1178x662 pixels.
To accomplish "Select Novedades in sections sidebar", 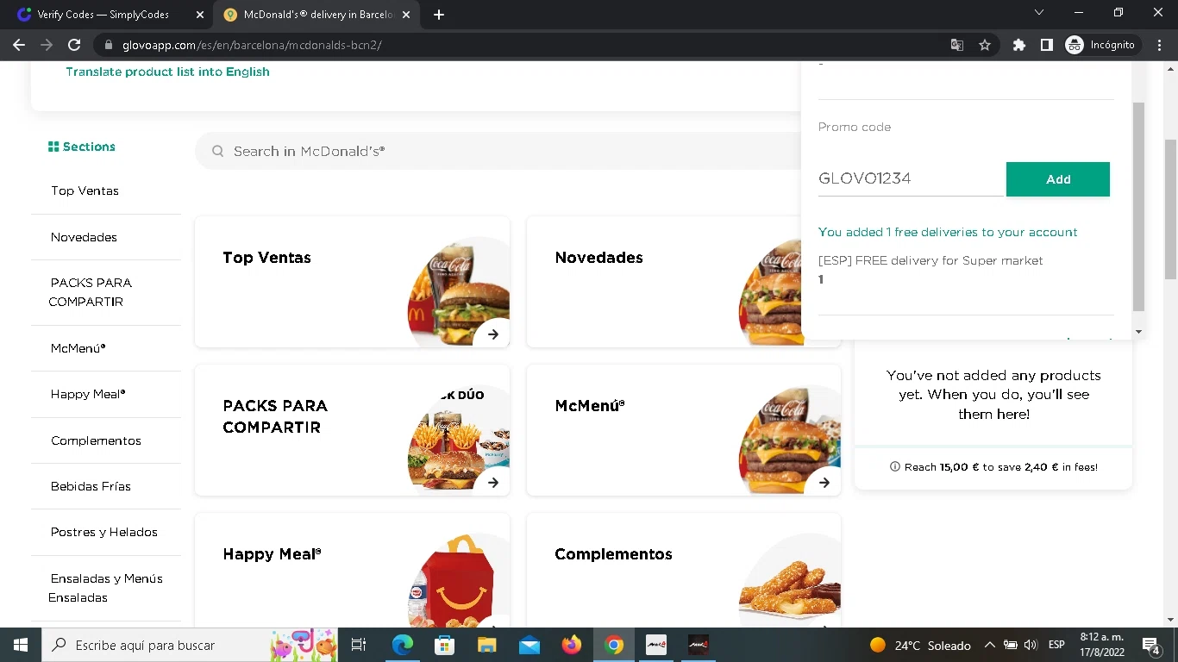I will click(x=84, y=237).
